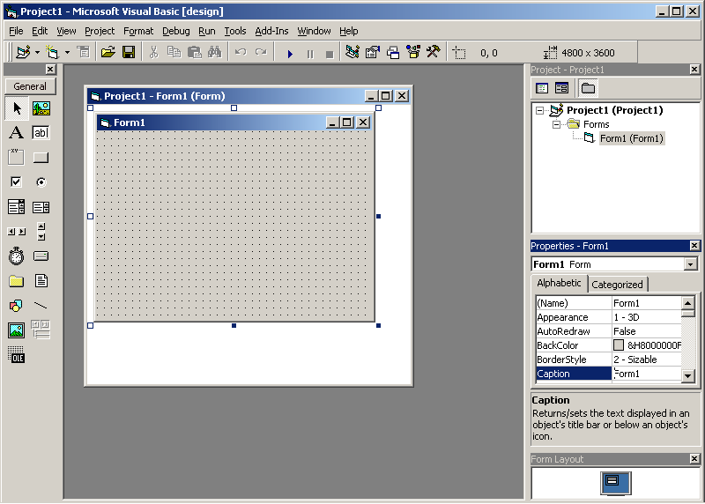Click the BackColor color swatch
This screenshot has width=705, height=504.
tap(619, 345)
